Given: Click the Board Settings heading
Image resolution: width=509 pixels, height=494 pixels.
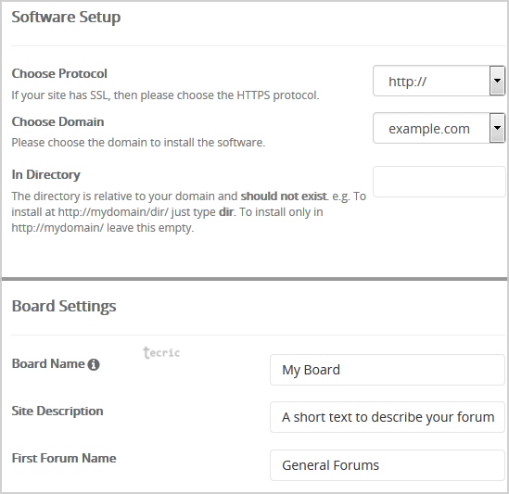Looking at the screenshot, I should pos(64,306).
